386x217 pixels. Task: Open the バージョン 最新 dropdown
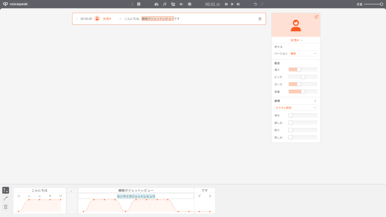(303, 53)
